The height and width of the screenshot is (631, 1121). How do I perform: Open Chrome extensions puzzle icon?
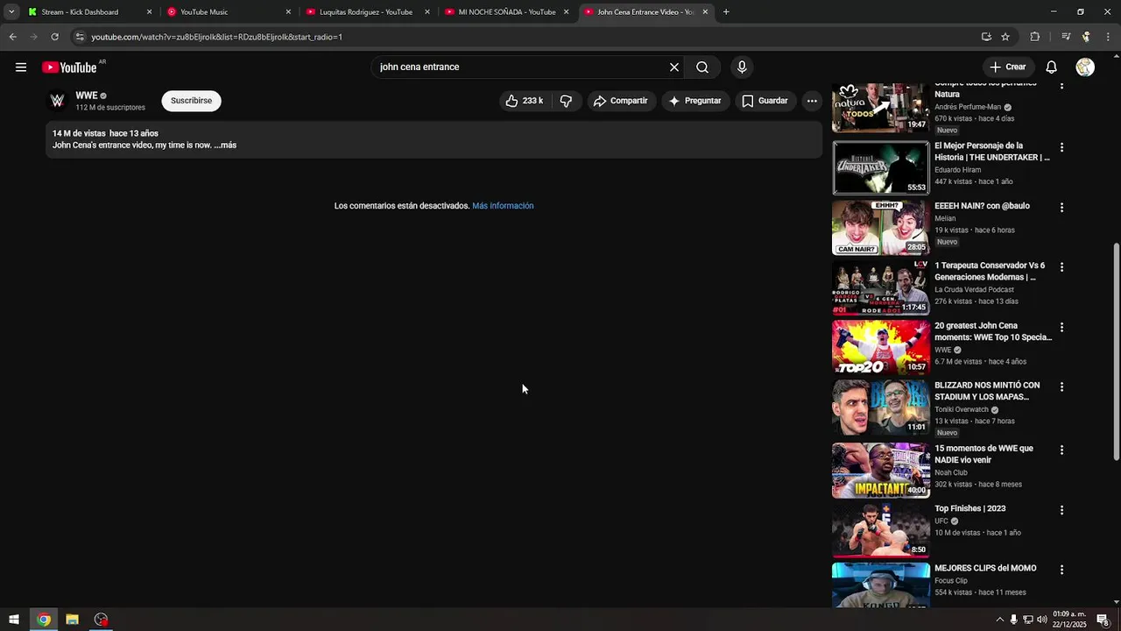(1035, 37)
